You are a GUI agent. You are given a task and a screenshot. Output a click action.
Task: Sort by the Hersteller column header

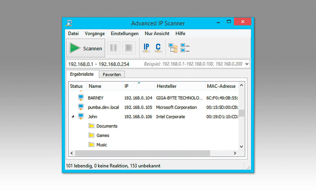pyautogui.click(x=180, y=86)
